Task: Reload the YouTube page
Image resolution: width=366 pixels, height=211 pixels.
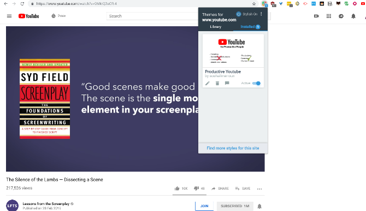Action: [22, 4]
